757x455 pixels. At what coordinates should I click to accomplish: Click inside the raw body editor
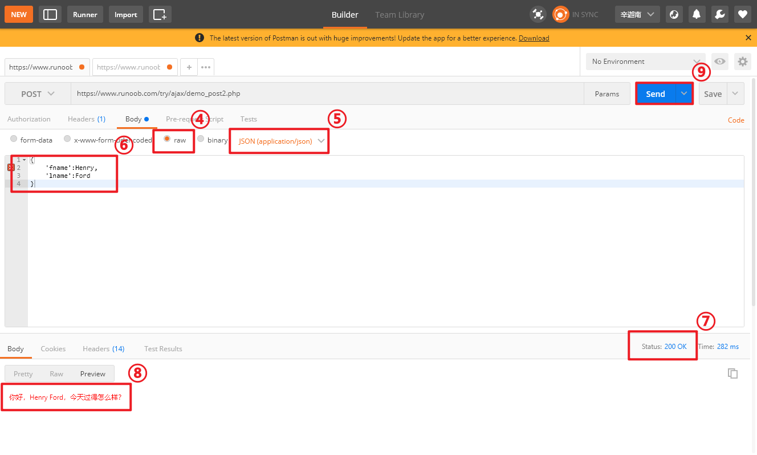[385, 241]
